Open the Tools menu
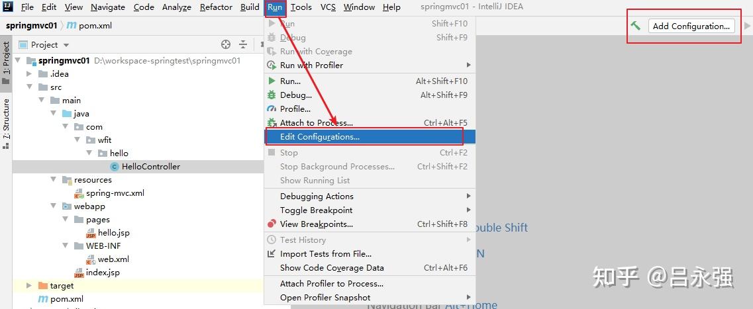Viewport: 753px width, 309px height. pyautogui.click(x=301, y=7)
